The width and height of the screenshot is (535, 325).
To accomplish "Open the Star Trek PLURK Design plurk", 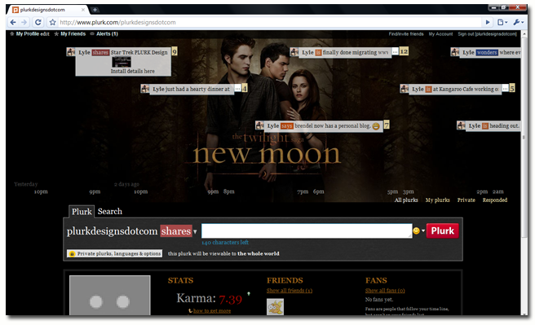I will [x=139, y=52].
